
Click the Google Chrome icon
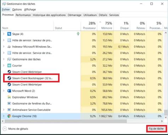9,116
